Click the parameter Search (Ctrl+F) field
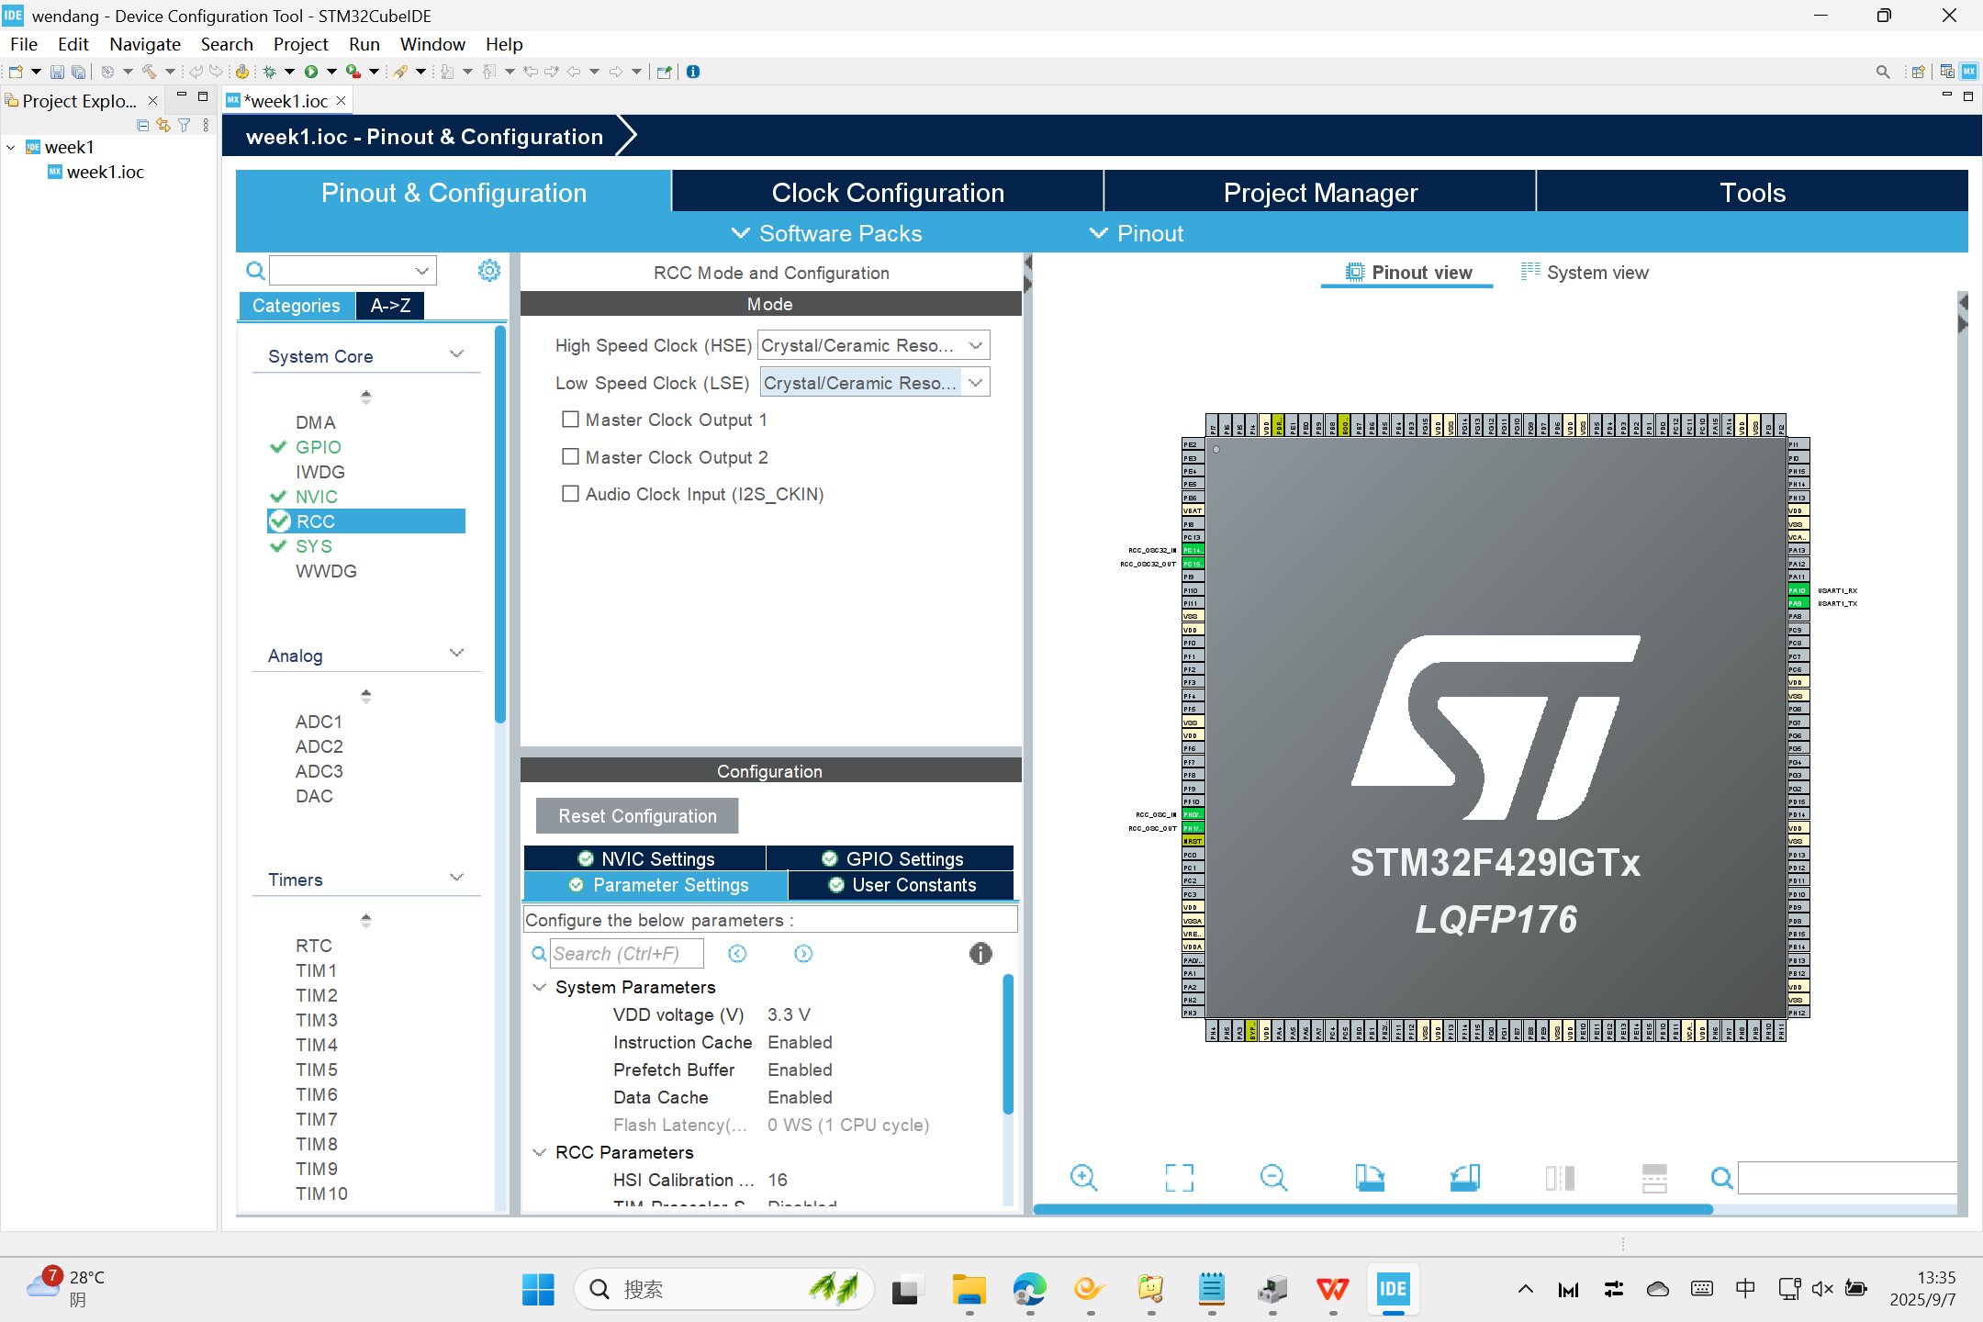1983x1322 pixels. [x=626, y=954]
